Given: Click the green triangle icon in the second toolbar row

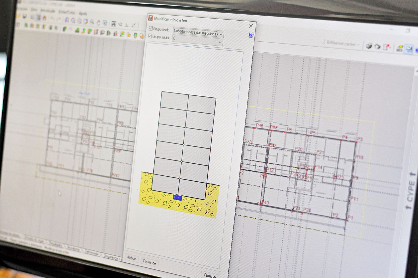Looking at the screenshot, I should [77, 30].
